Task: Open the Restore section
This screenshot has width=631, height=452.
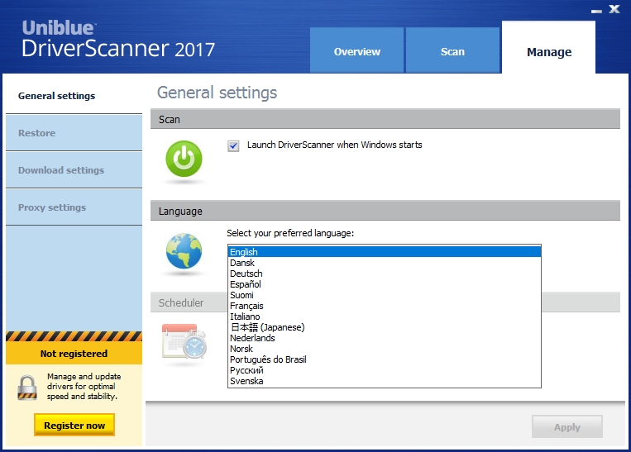Action: point(74,133)
